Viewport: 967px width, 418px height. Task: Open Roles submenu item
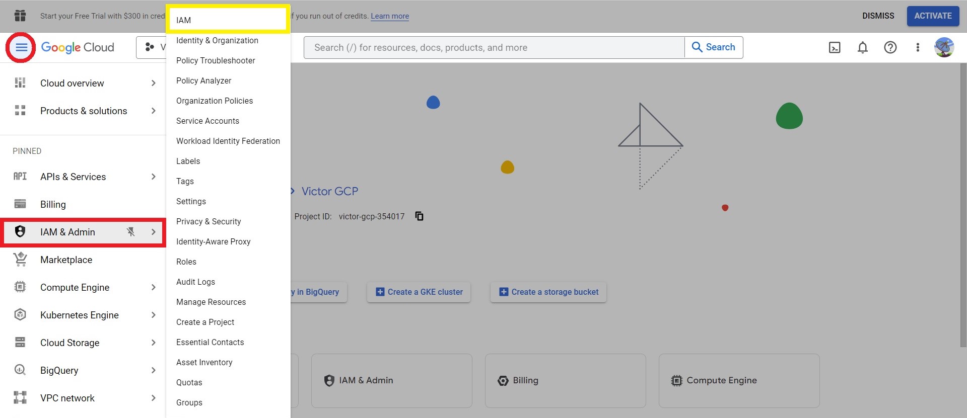pos(228,262)
